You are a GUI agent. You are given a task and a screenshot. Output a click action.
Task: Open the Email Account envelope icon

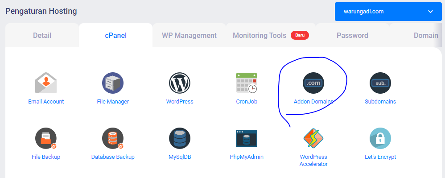tap(46, 83)
